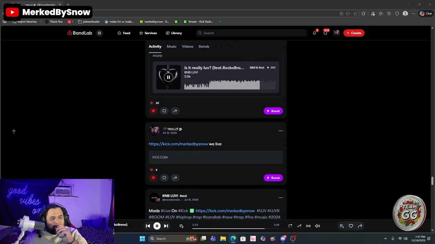Open options menu for the TRILLZ! post
Viewport: 435px width, 244px height.
point(281,131)
